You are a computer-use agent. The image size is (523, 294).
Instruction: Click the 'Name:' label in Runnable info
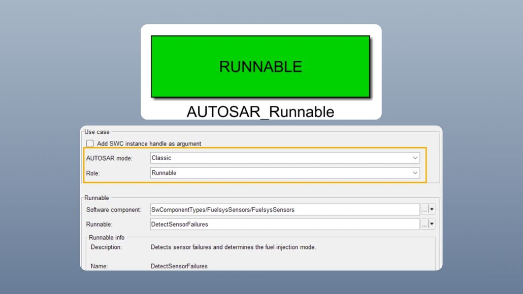pyautogui.click(x=99, y=266)
